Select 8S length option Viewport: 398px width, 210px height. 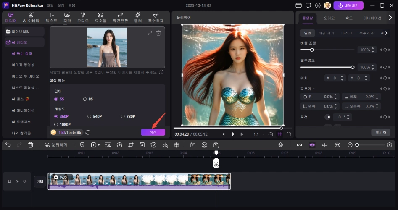[x=88, y=99]
